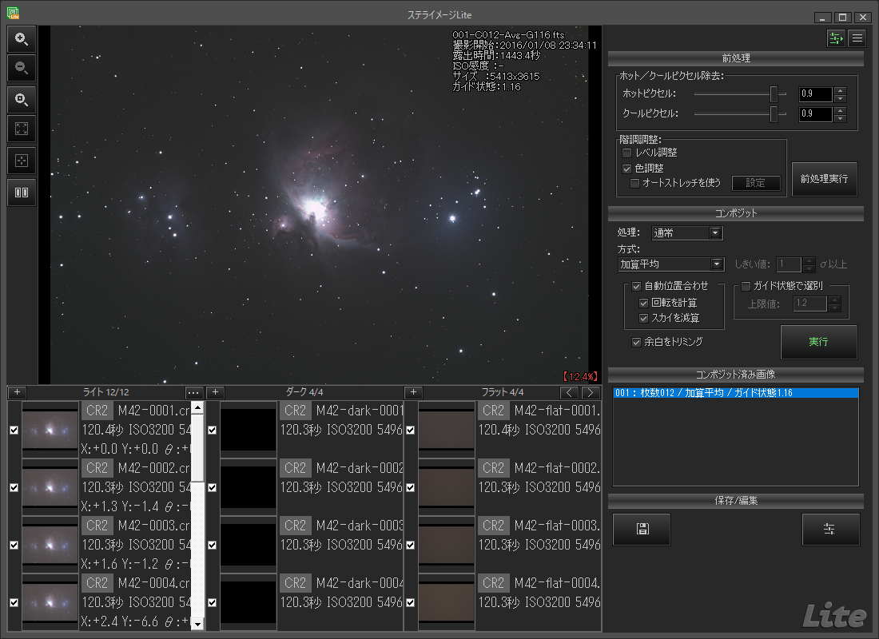Toggle the 余白をトリミング checkbox
The width and height of the screenshot is (879, 639).
636,342
